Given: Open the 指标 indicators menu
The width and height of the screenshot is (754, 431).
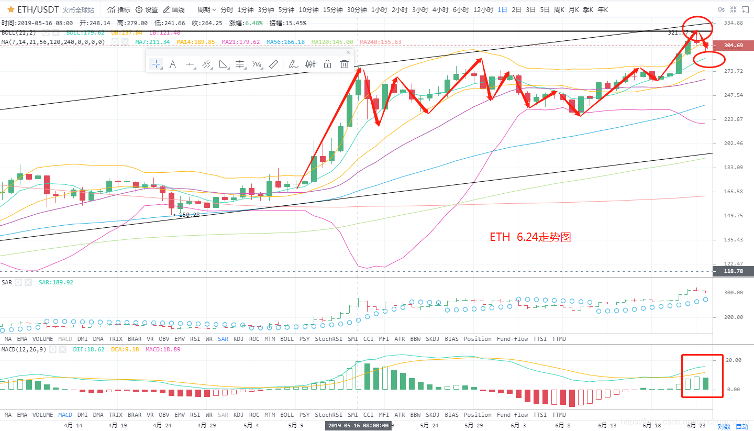Looking at the screenshot, I should coord(119,9).
